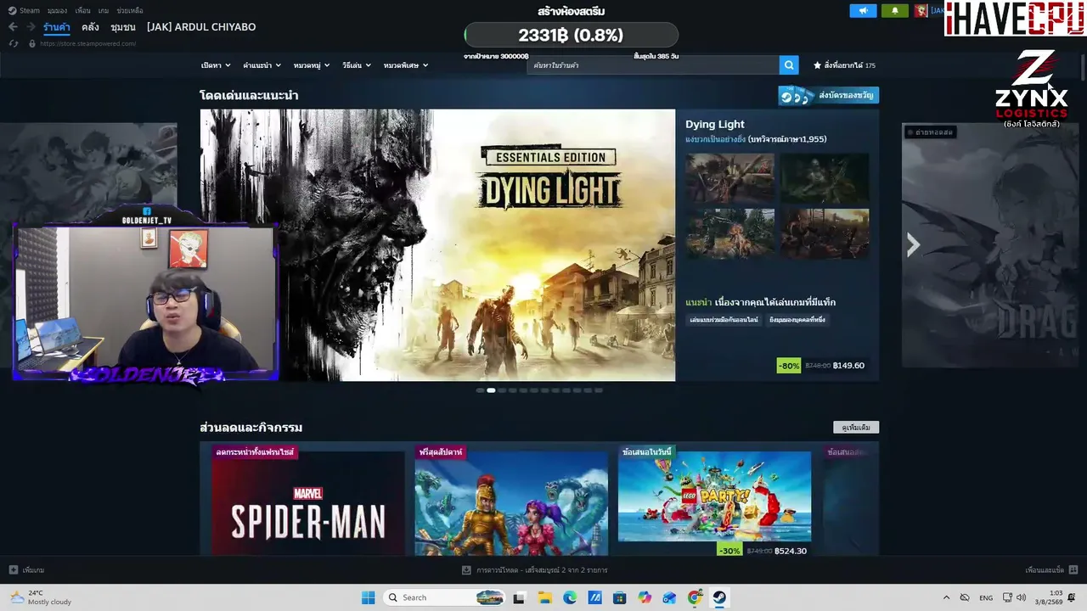The image size is (1087, 611).
Task: View the top-right Dying Light screenshot thumbnail
Action: [825, 178]
